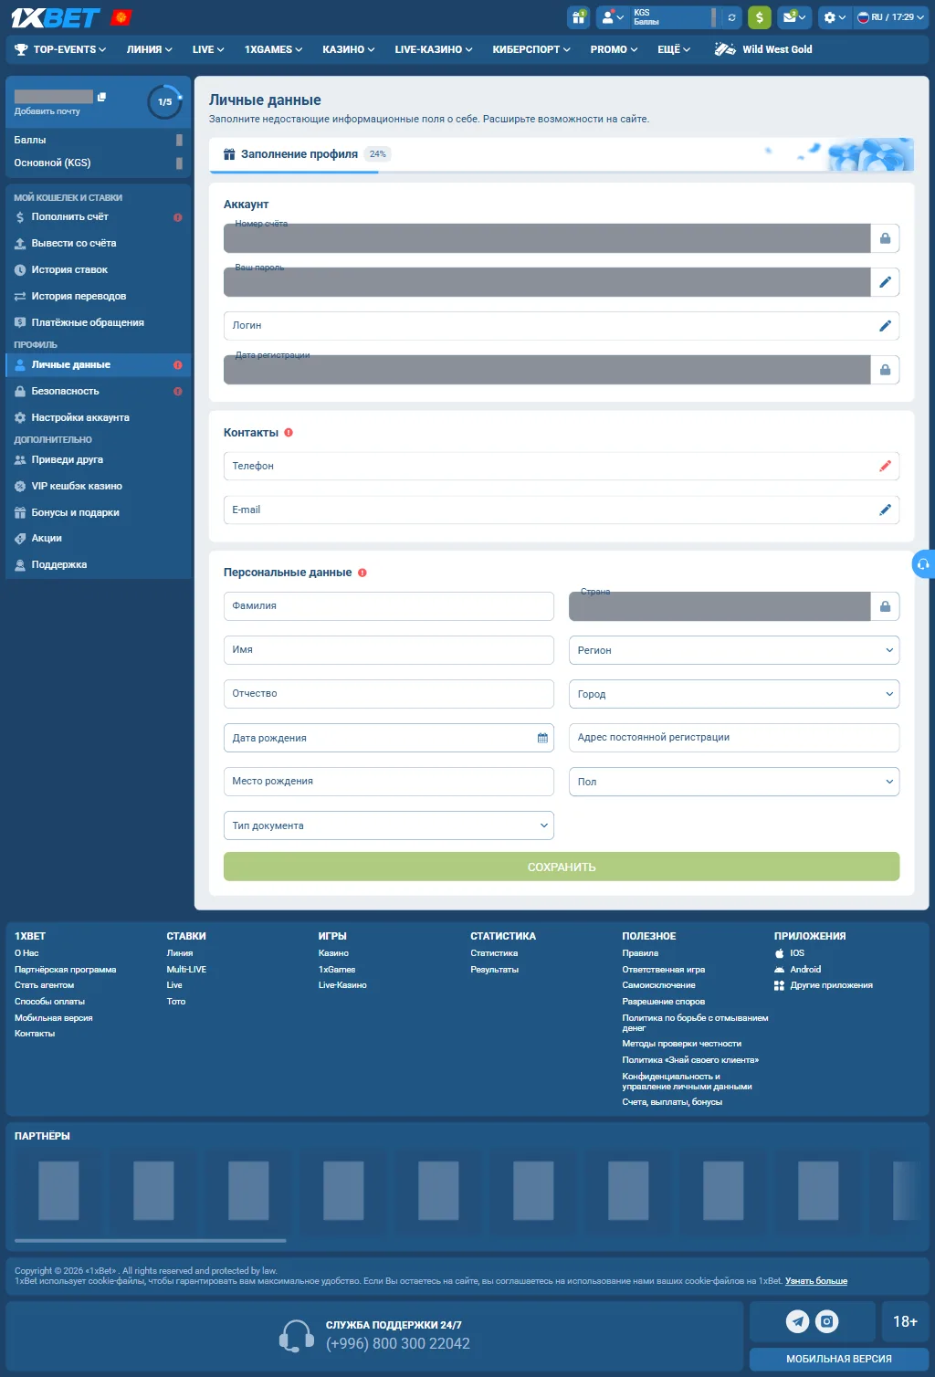Image resolution: width=935 pixels, height=1377 pixels.
Task: Open the КАЗИНО menu
Action: click(349, 49)
